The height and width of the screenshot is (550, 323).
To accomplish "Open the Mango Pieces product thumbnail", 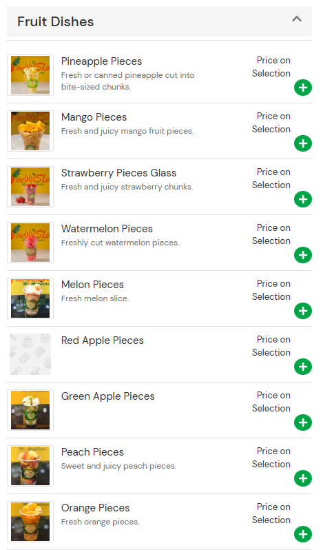I will click(30, 131).
